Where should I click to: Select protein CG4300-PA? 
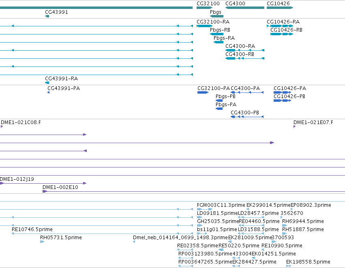pos(247,92)
